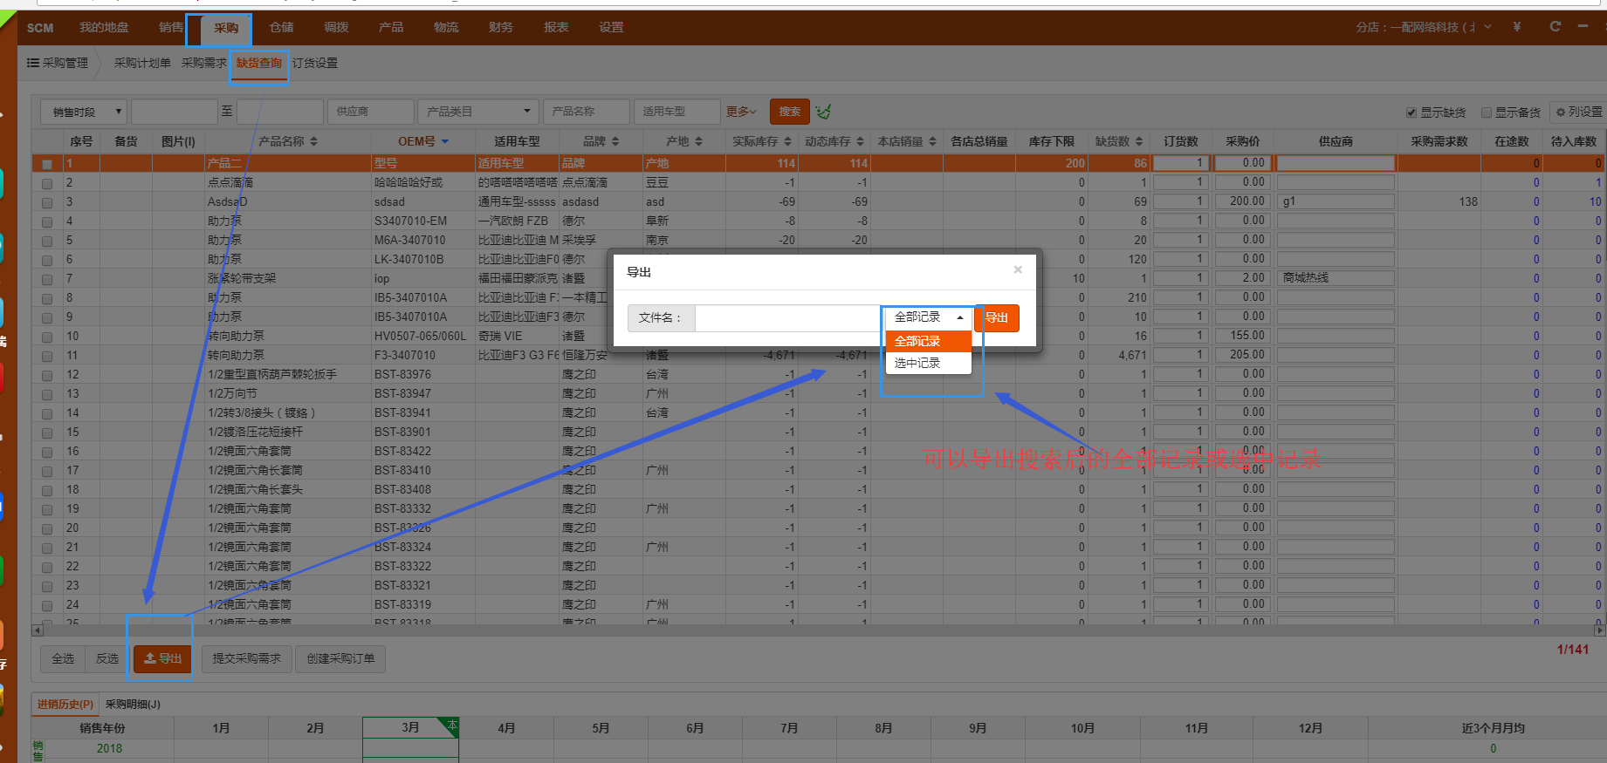Image resolution: width=1607 pixels, height=763 pixels.
Task: Sort by the 产品名称 column arrows
Action: tap(313, 141)
